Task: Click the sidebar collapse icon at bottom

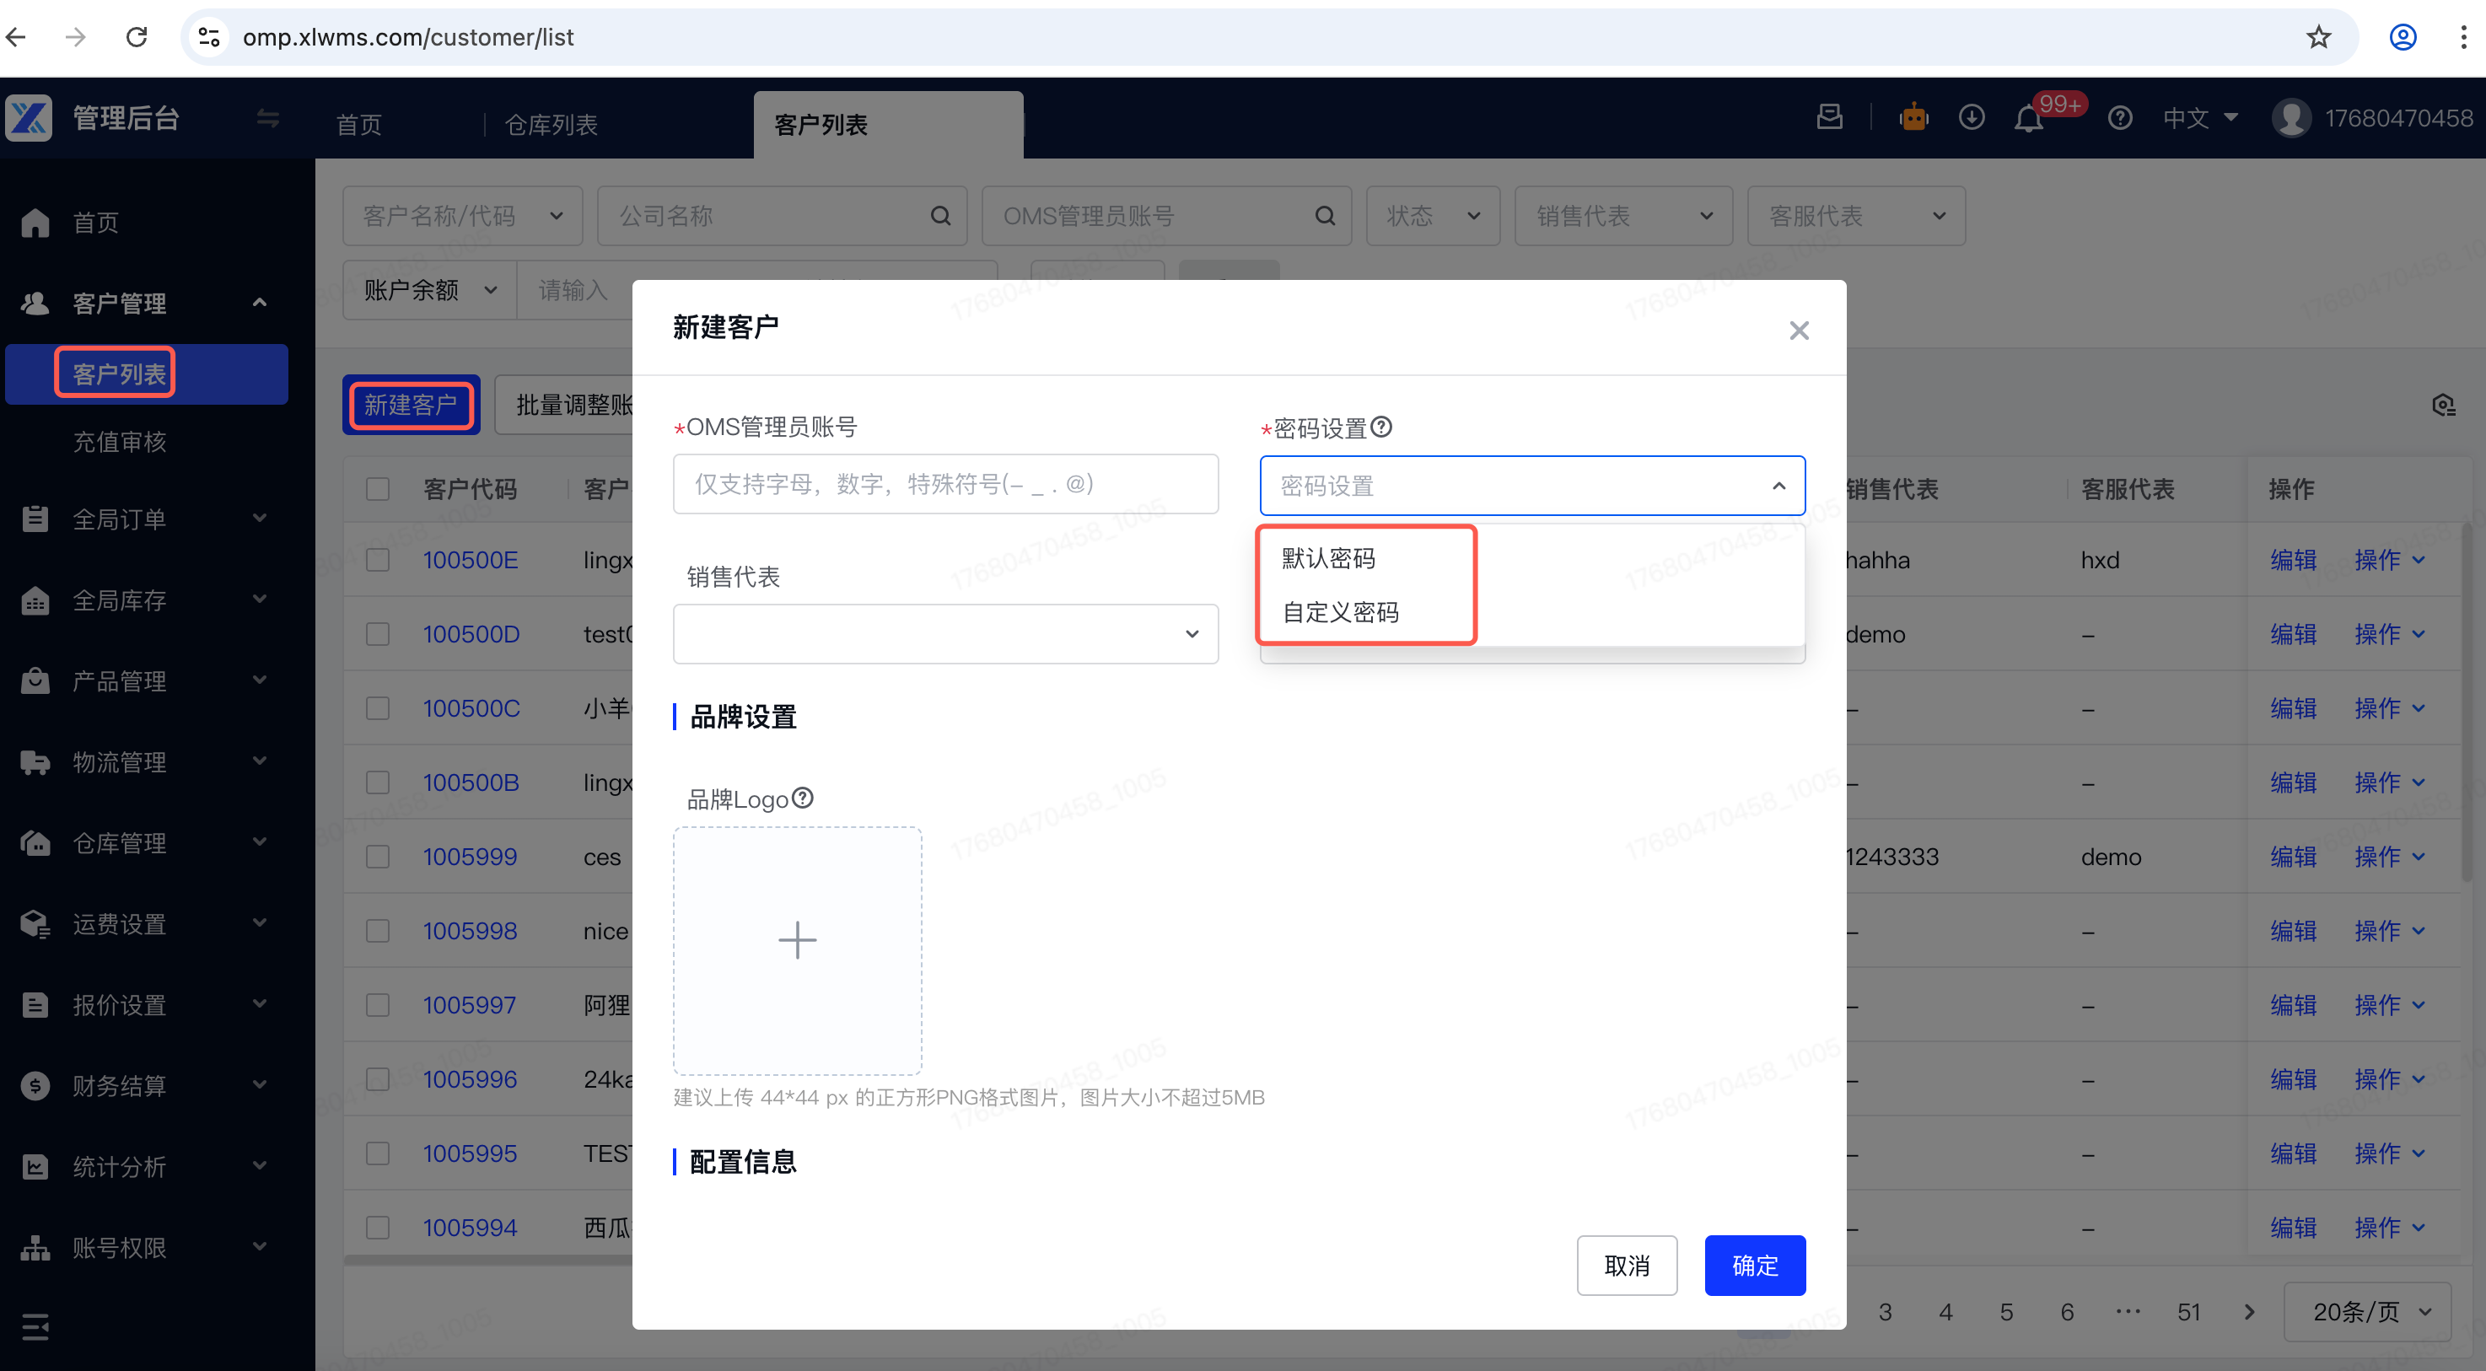Action: 35,1326
